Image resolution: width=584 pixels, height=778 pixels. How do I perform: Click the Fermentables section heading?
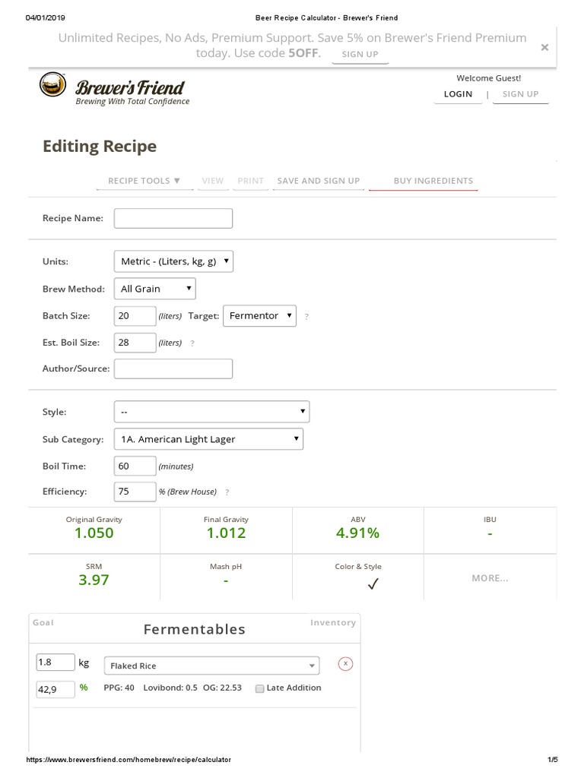pos(194,630)
